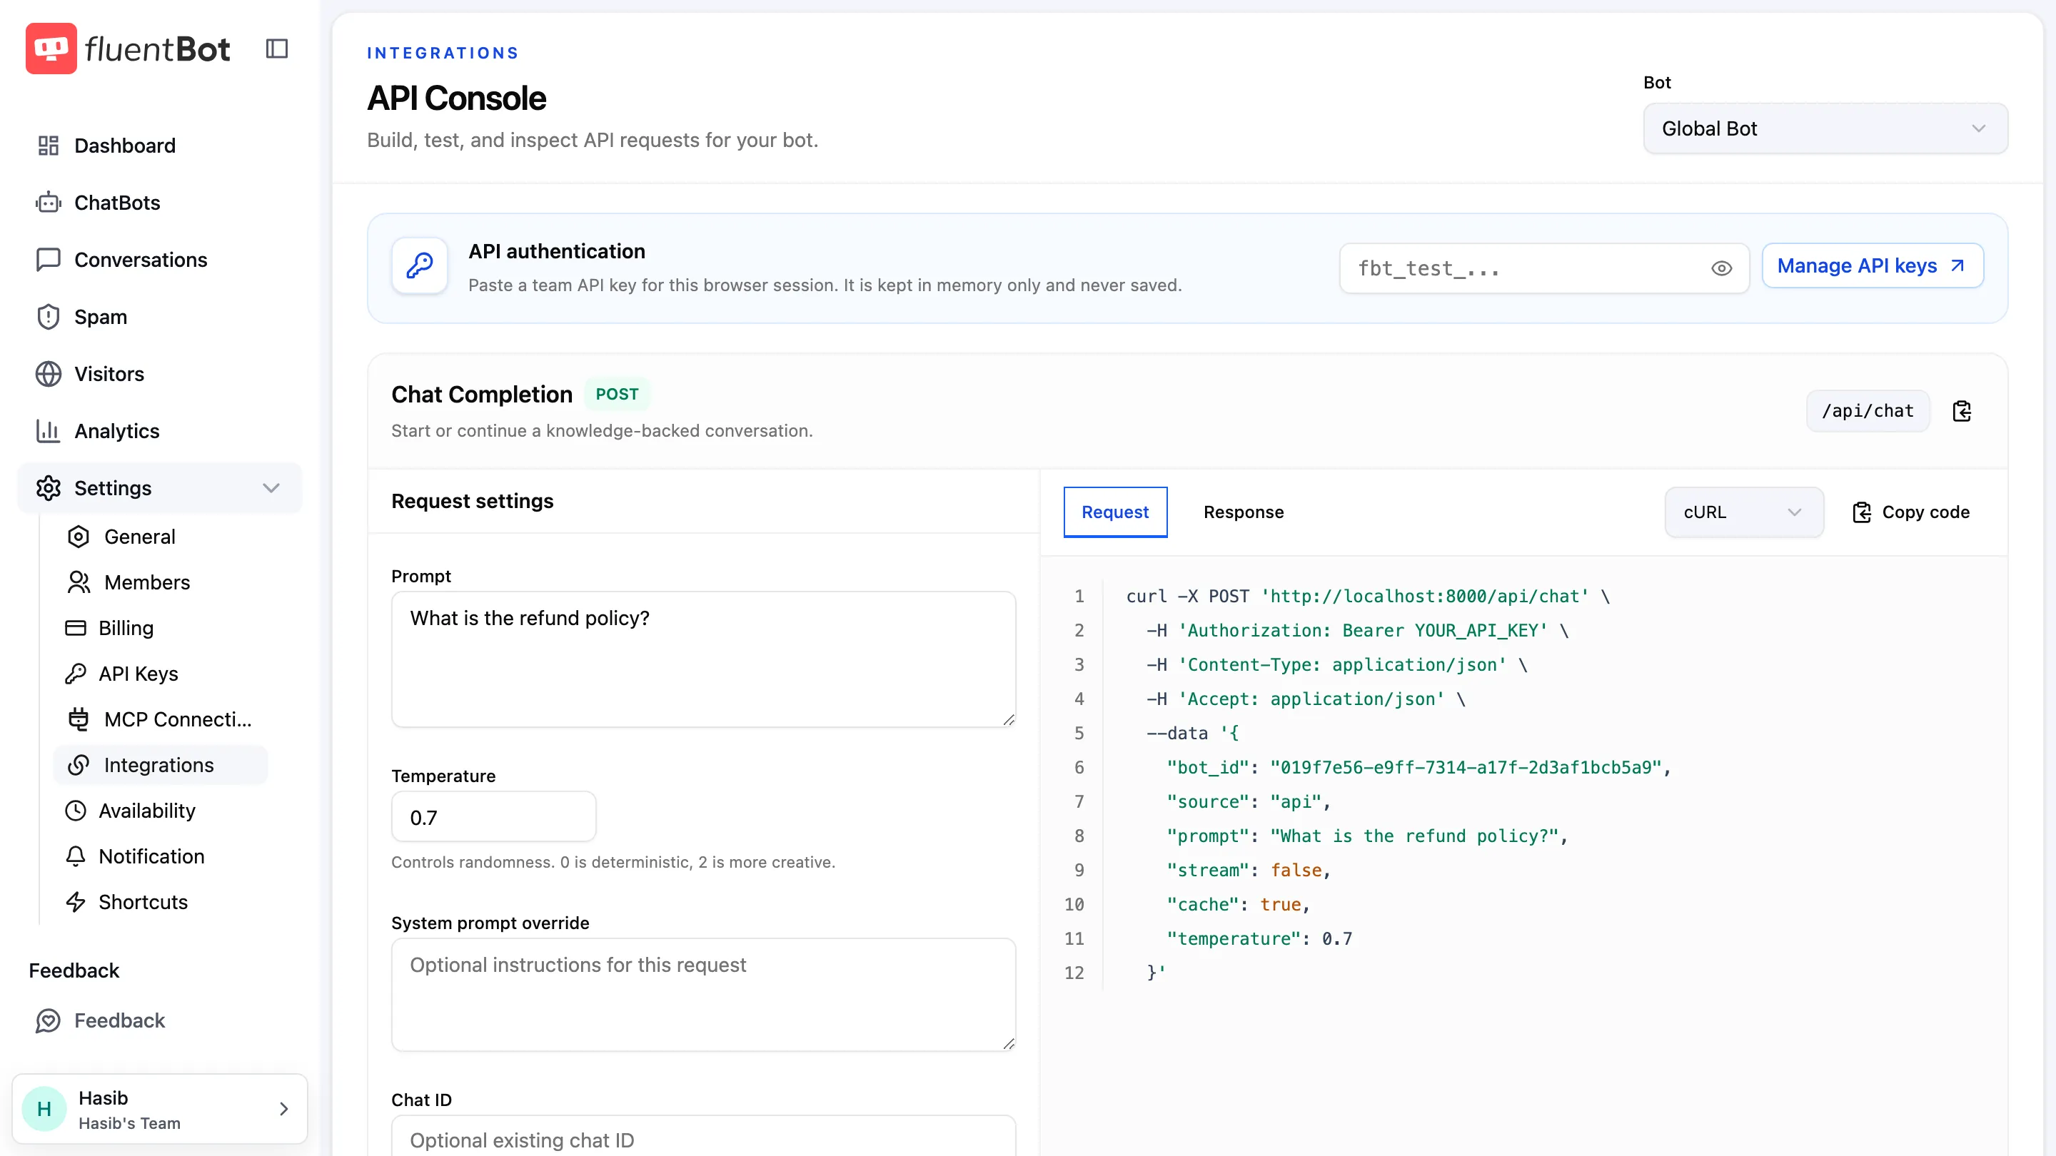Click the Spam shield icon

tap(49, 317)
